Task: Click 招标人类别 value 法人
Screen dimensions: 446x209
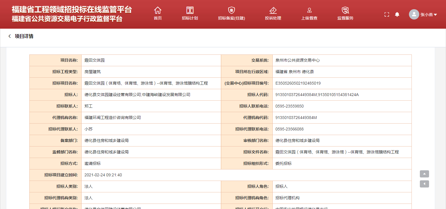Action: coord(89,186)
